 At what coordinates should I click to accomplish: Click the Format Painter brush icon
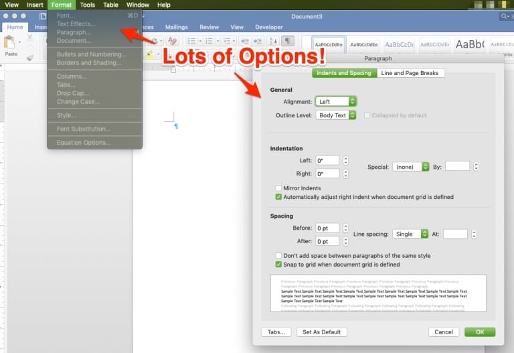[x=30, y=58]
